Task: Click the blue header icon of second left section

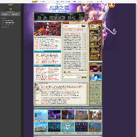Action: [x=36, y=51]
